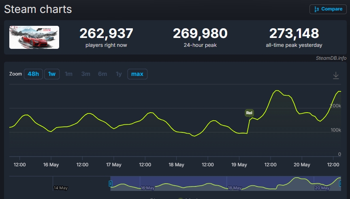
Task: Click the players right now caption
Action: coord(106,45)
